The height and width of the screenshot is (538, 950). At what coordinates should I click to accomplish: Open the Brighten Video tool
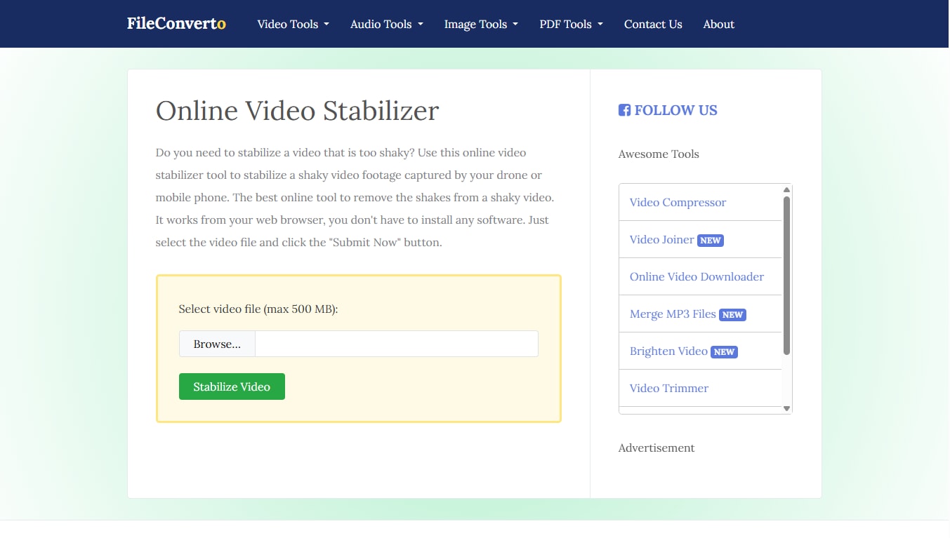click(668, 351)
